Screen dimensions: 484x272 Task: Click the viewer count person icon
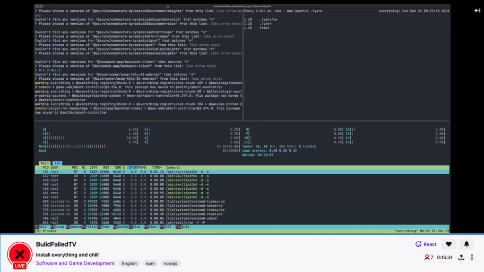coord(427,257)
